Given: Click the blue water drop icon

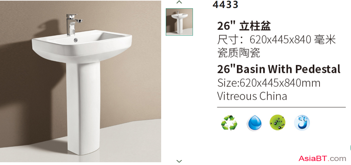Looking at the screenshot, I should click(x=254, y=123).
